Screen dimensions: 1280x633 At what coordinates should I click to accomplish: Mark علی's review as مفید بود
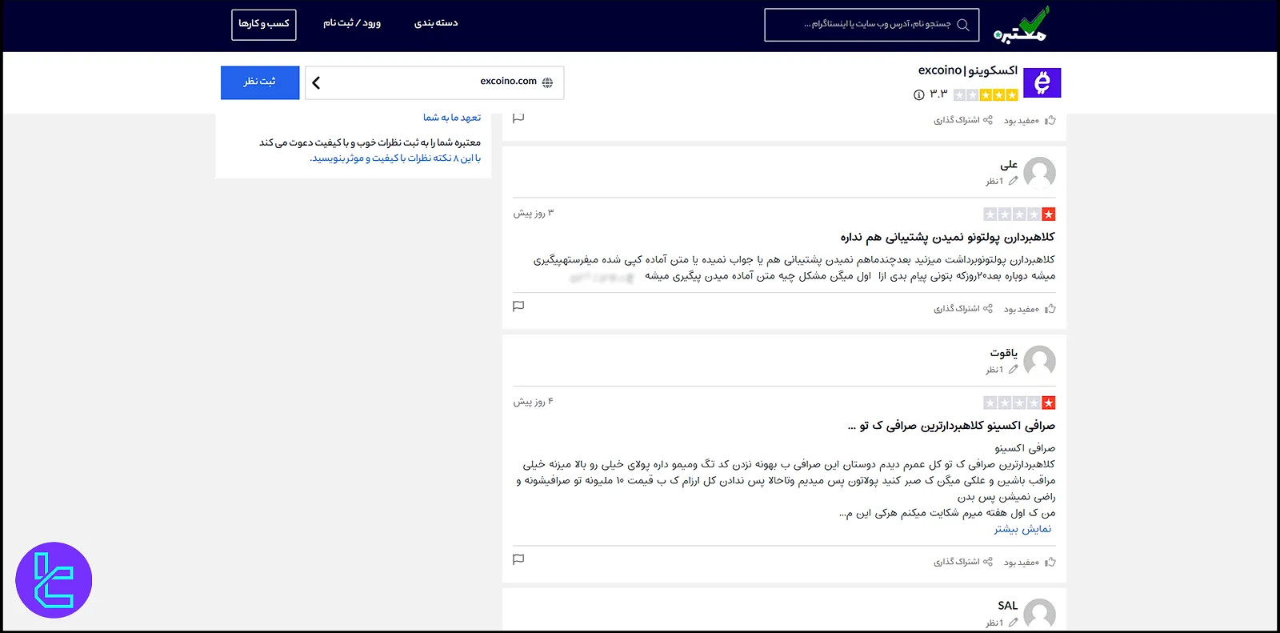[x=1030, y=309]
